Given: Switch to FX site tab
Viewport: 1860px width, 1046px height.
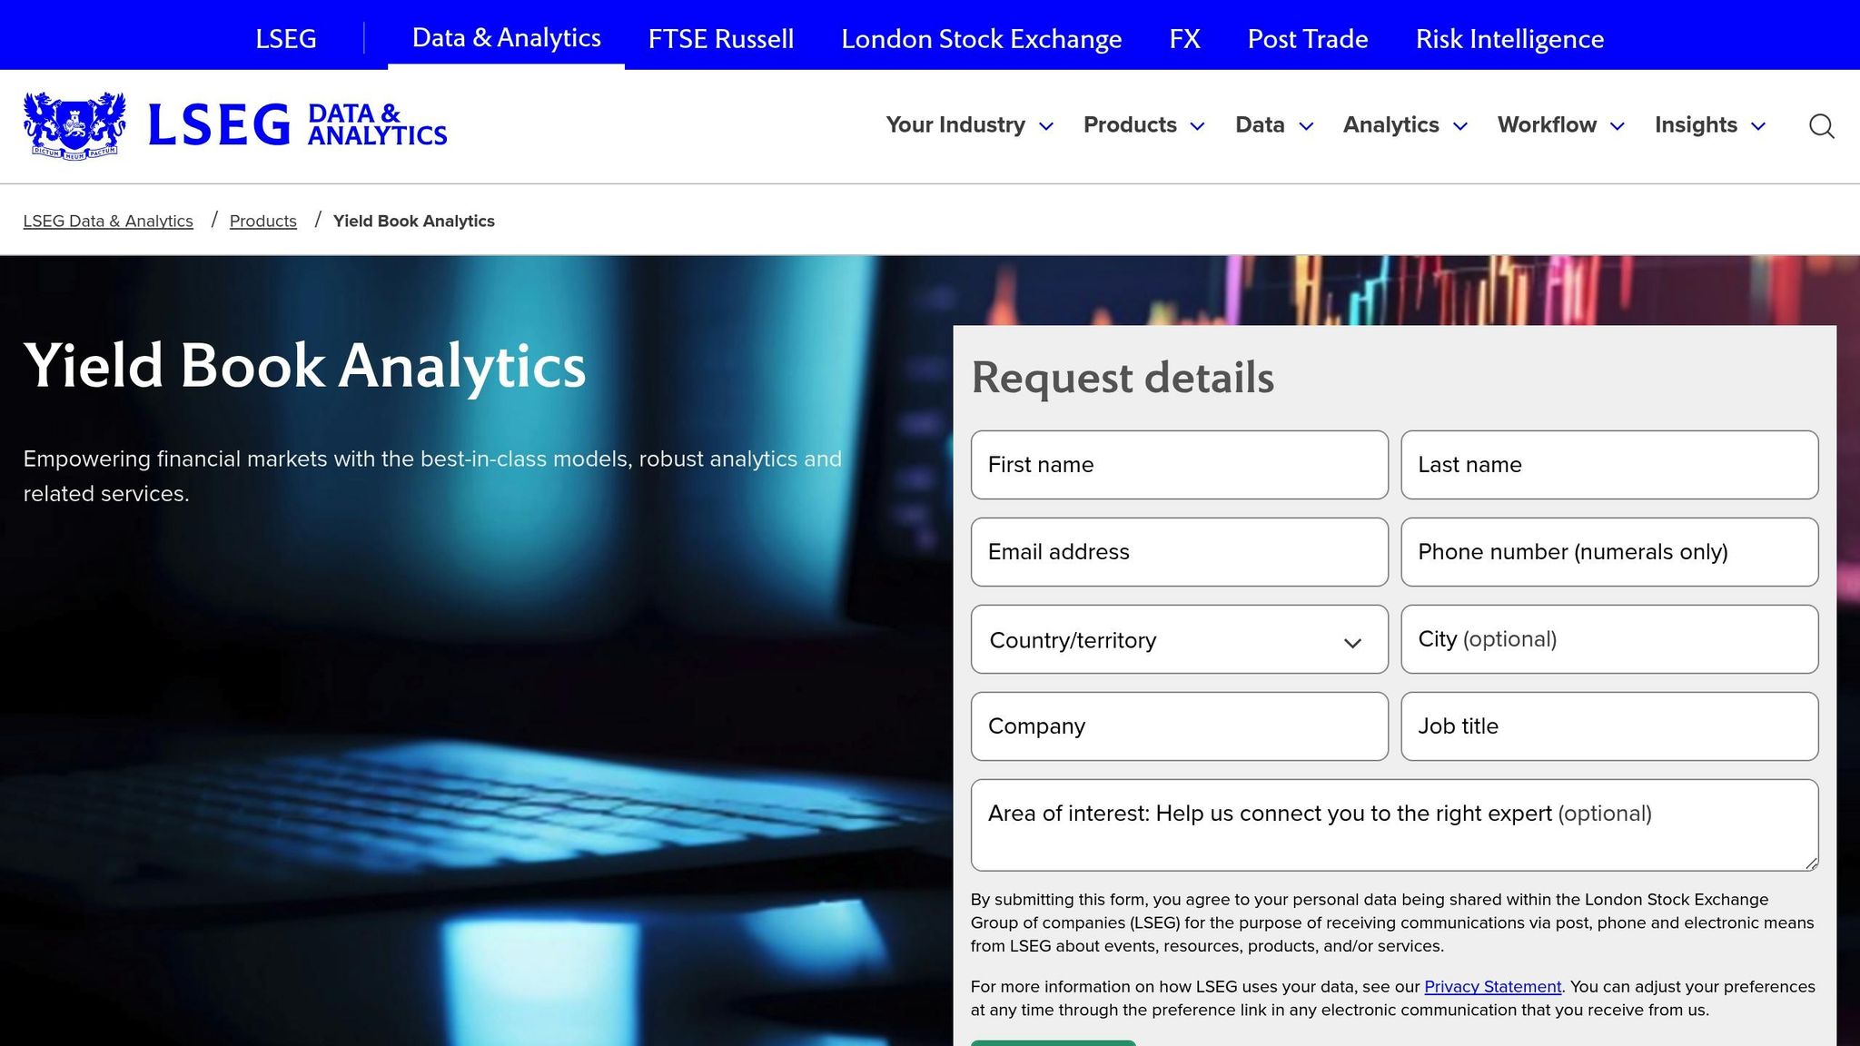Looking at the screenshot, I should 1184,38.
